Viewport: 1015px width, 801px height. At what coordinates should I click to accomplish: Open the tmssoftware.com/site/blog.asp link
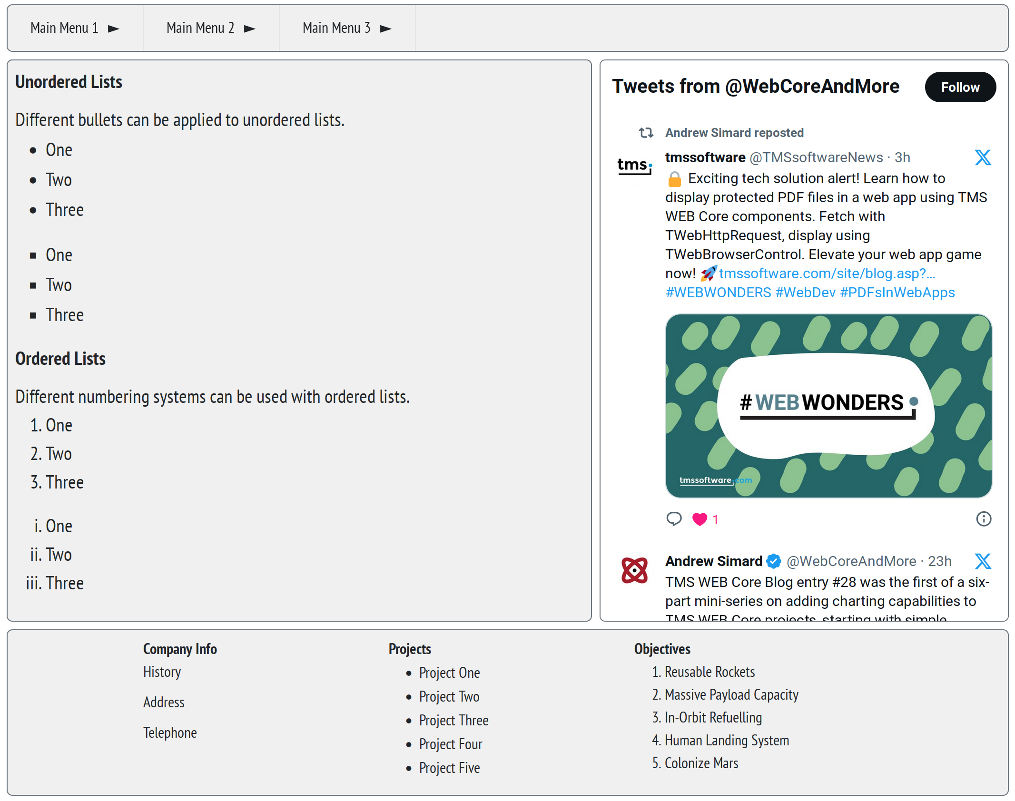827,274
